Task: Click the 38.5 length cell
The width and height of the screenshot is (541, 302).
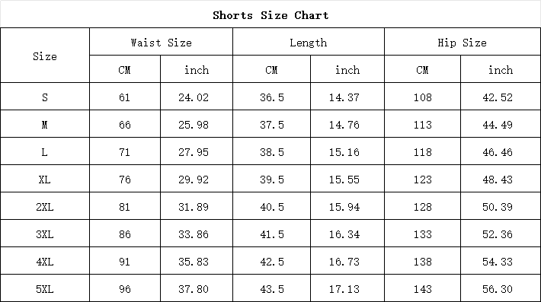Action: [272, 151]
